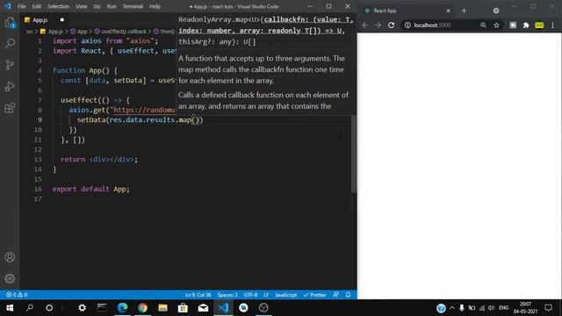Open Microsoft Store from taskbar
The height and width of the screenshot is (316, 562).
point(183,308)
